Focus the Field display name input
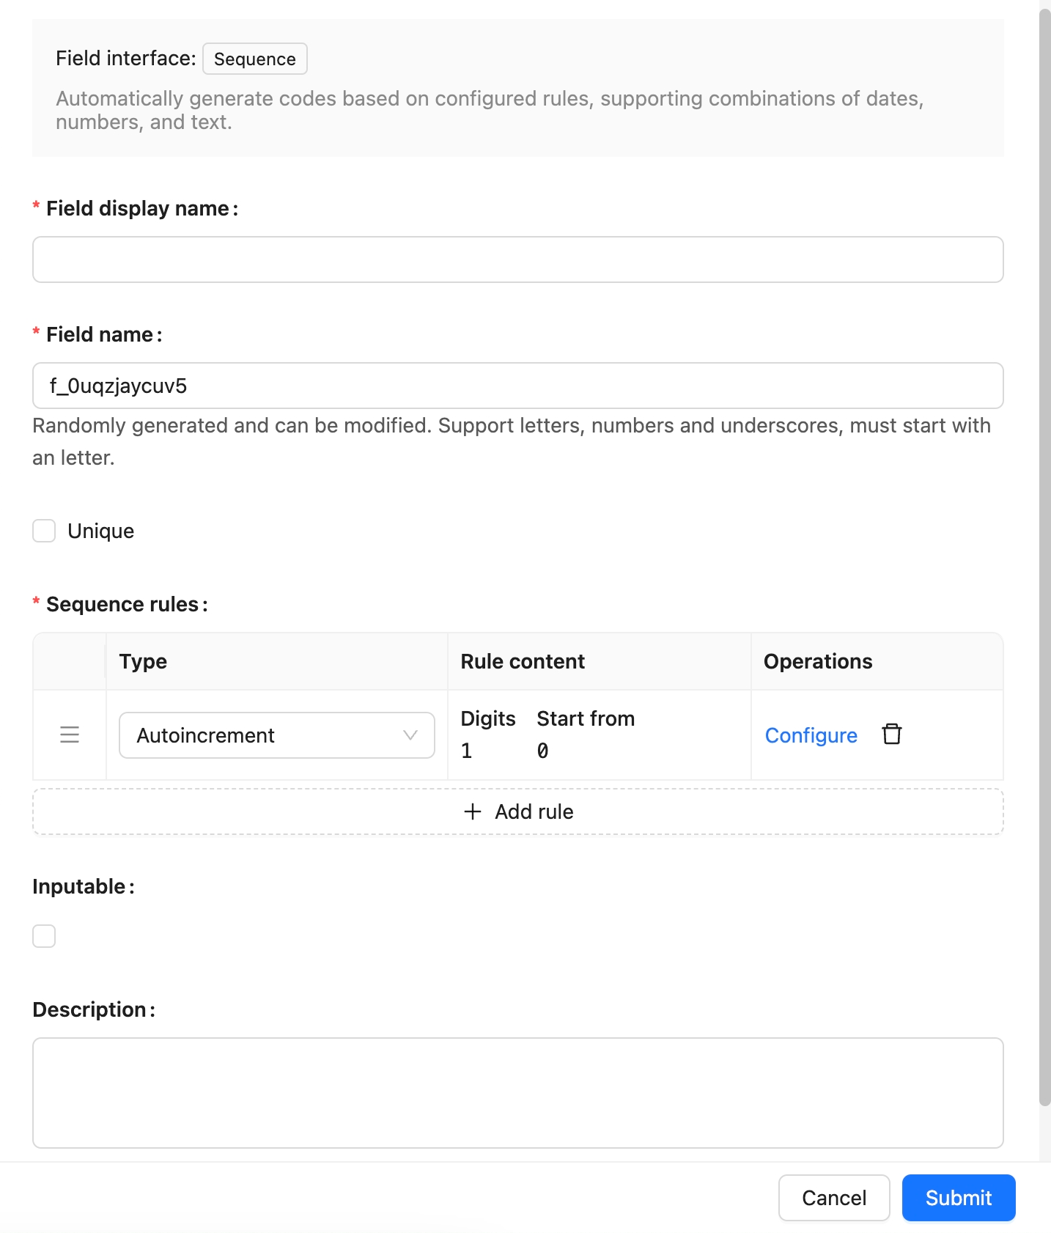The image size is (1051, 1233). [517, 260]
